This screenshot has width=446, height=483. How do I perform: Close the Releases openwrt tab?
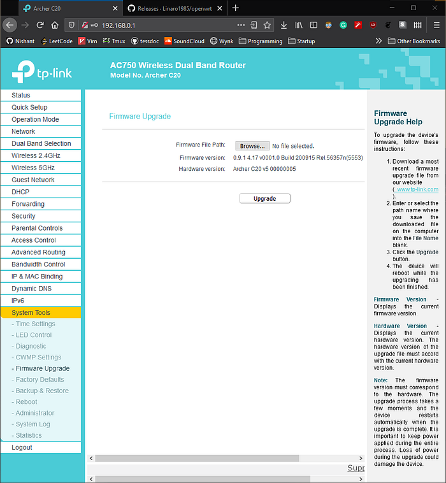point(220,8)
